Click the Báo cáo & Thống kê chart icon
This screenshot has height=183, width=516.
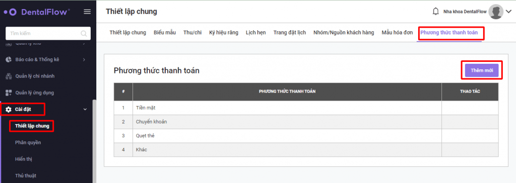(x=9, y=59)
